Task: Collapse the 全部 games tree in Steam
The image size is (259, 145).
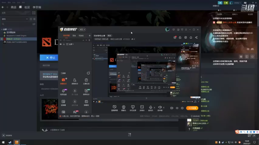Action: click(x=2, y=29)
